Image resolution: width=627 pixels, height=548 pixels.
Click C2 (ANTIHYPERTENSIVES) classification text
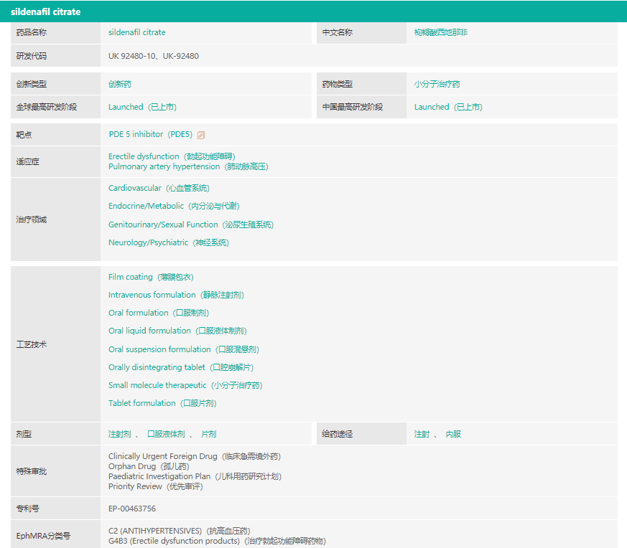179,531
